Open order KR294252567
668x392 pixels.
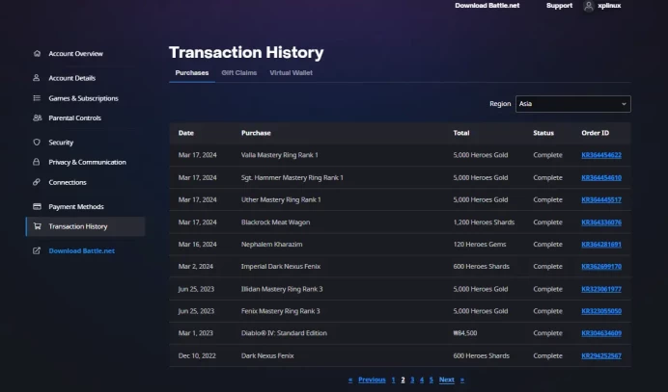(x=601, y=355)
